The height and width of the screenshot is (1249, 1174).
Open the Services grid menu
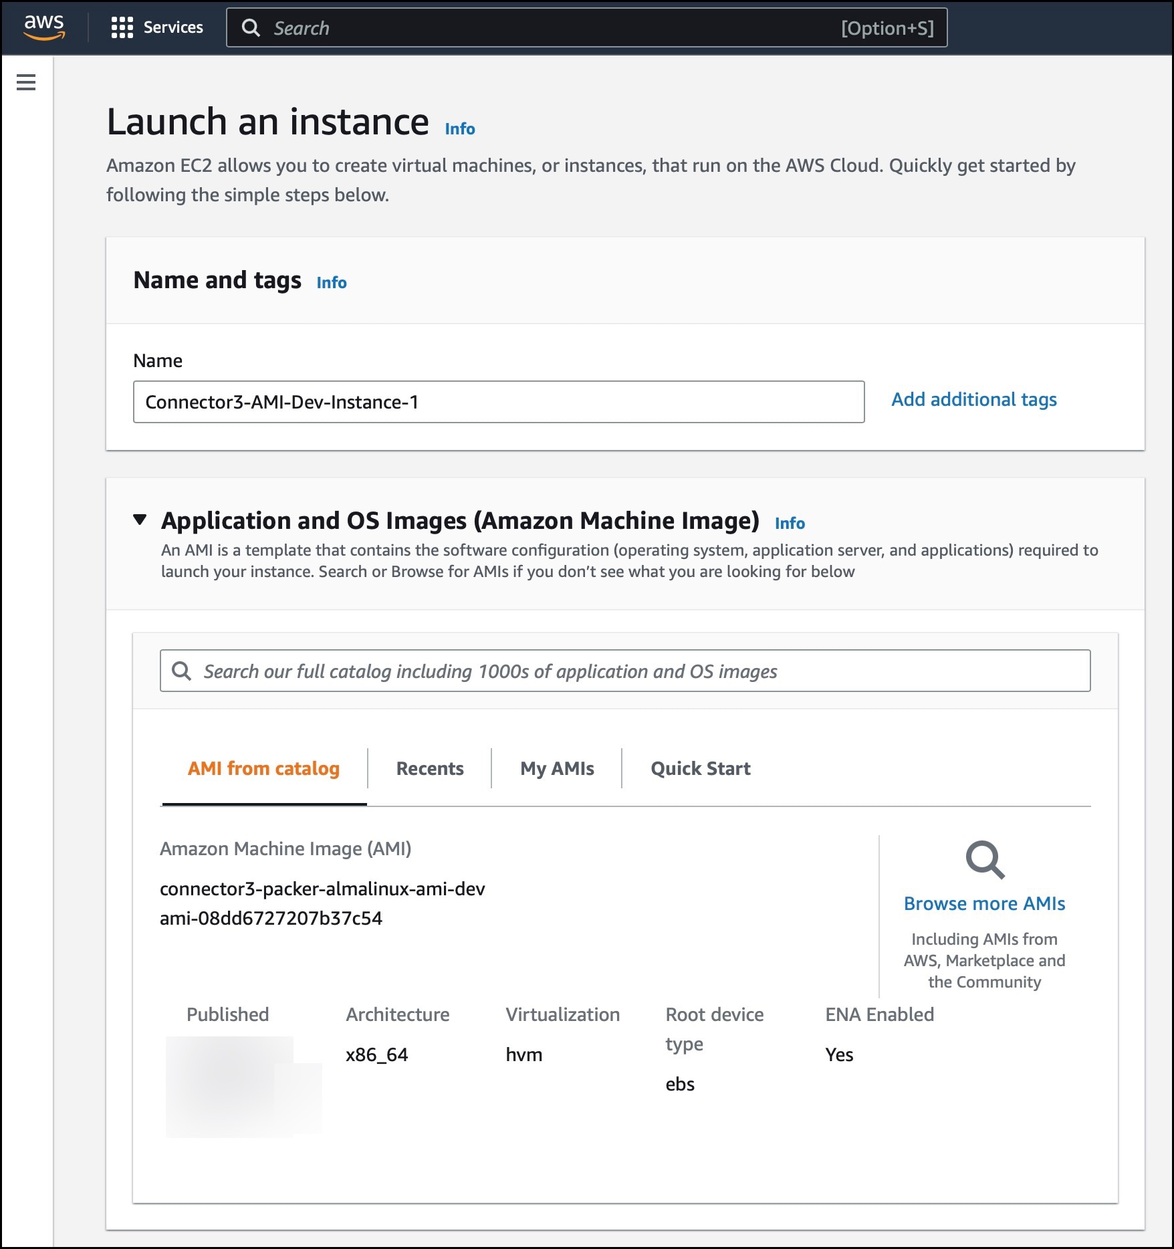122,27
